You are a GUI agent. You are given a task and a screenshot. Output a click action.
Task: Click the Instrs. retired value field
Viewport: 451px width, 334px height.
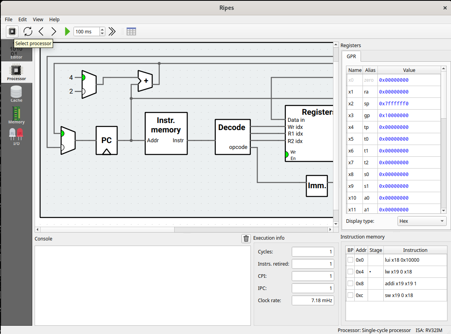pos(313,264)
